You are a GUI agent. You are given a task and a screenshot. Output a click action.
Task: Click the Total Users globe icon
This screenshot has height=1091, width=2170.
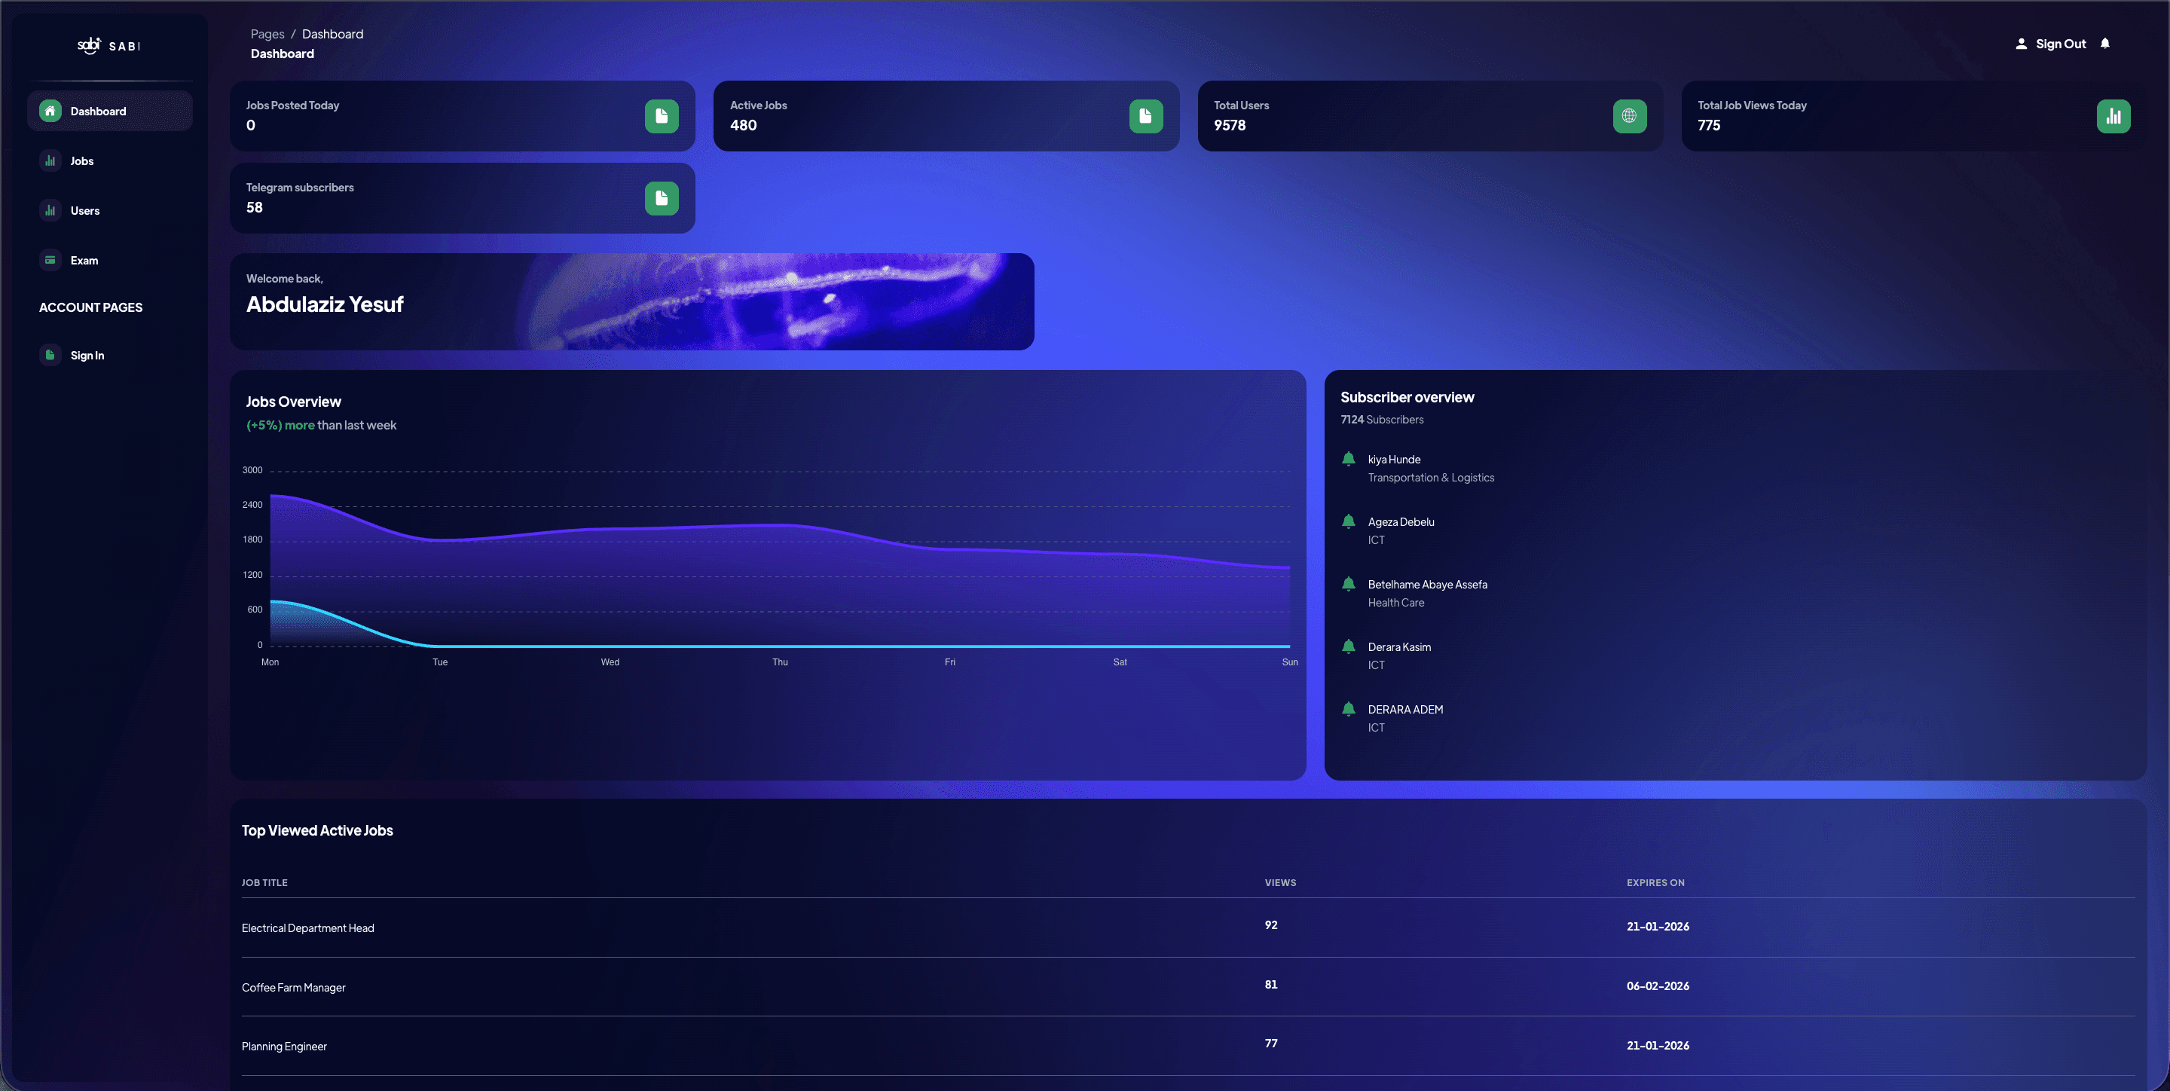[x=1629, y=116]
